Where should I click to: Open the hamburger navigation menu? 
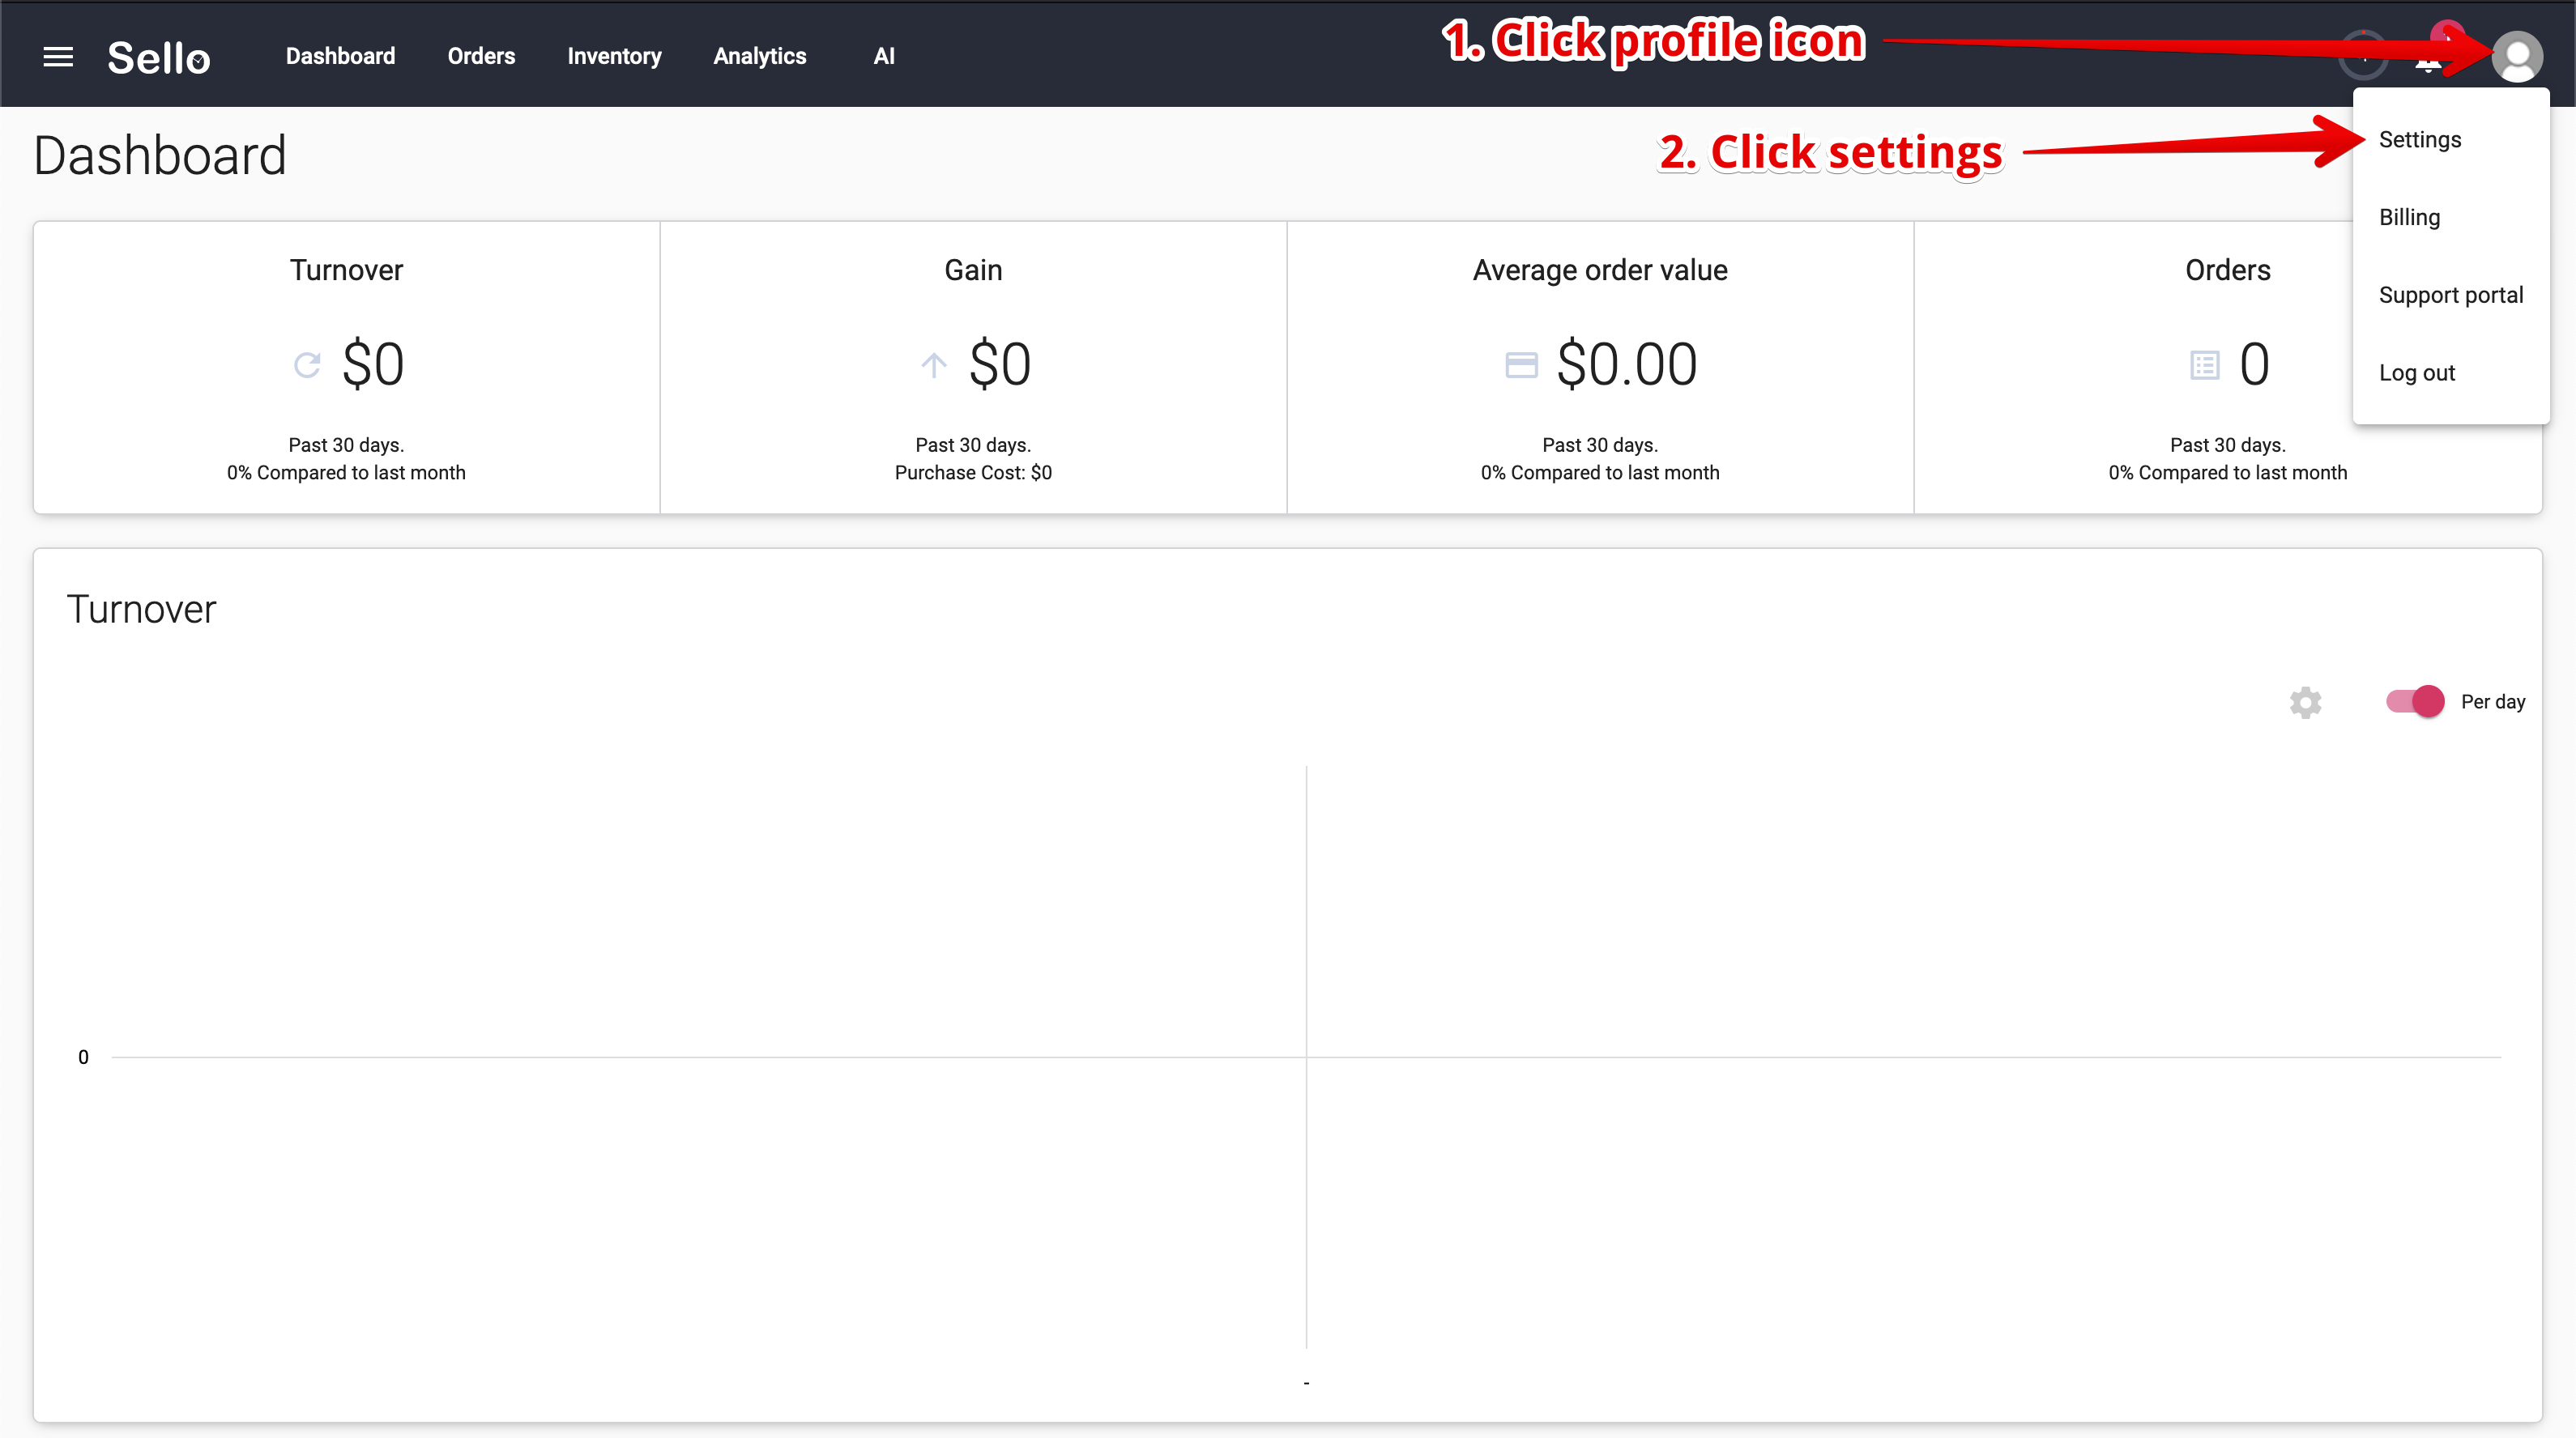click(58, 56)
